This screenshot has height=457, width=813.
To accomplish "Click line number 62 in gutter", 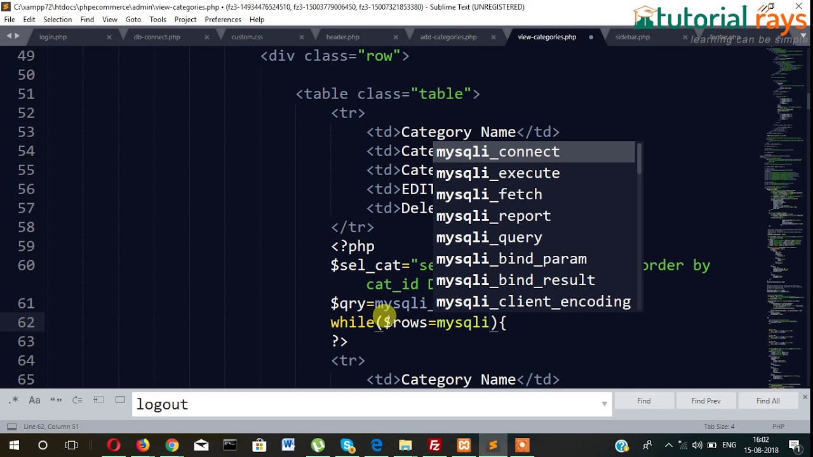I will tap(26, 322).
